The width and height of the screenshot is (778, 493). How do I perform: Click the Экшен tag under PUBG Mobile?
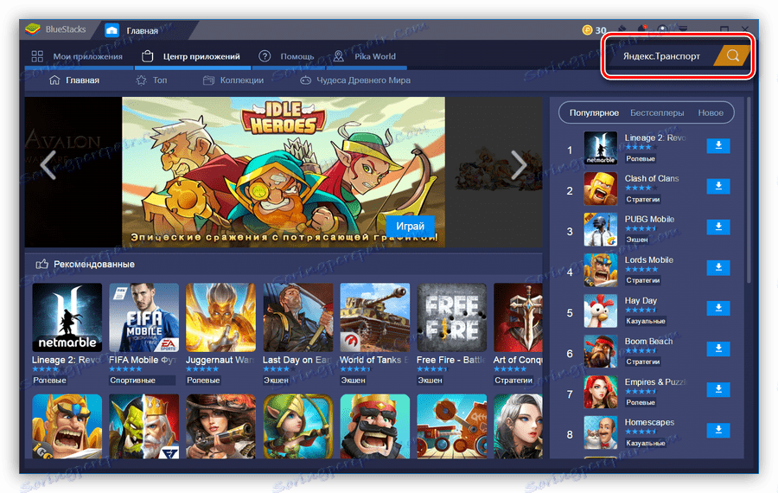point(636,240)
